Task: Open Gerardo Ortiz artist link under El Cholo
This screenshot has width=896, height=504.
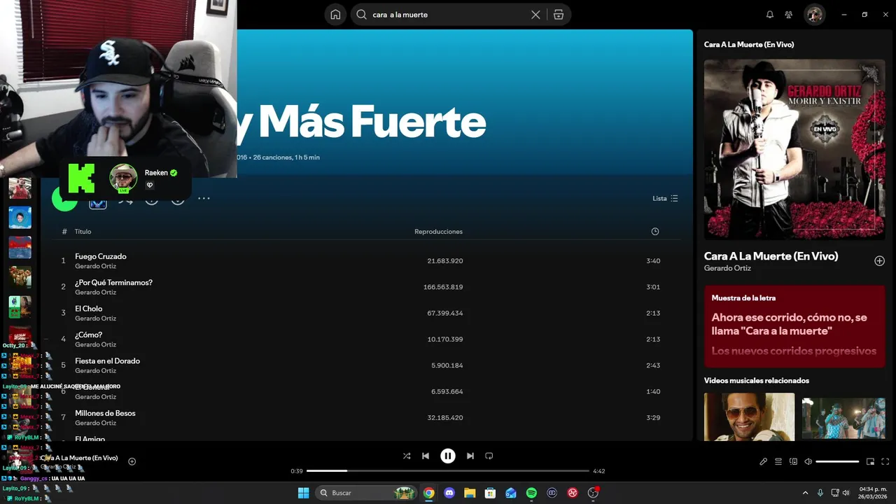Action: pyautogui.click(x=96, y=318)
